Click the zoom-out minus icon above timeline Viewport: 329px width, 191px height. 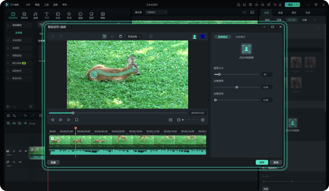pos(179,120)
